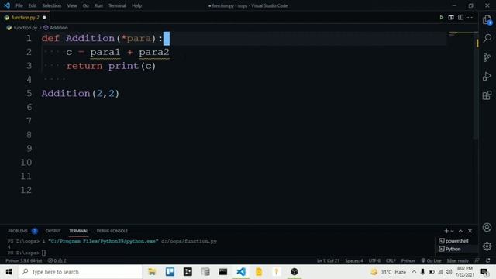The width and height of the screenshot is (496, 279).
Task: Open the Explorer view in activity bar
Action: (487, 20)
